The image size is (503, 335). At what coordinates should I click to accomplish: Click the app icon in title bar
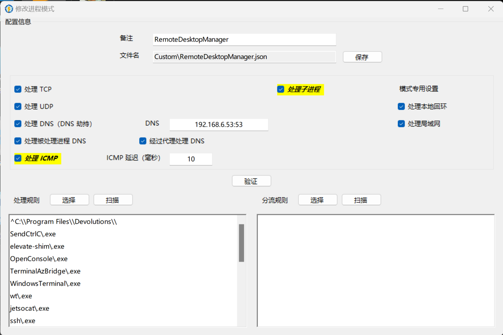point(9,9)
